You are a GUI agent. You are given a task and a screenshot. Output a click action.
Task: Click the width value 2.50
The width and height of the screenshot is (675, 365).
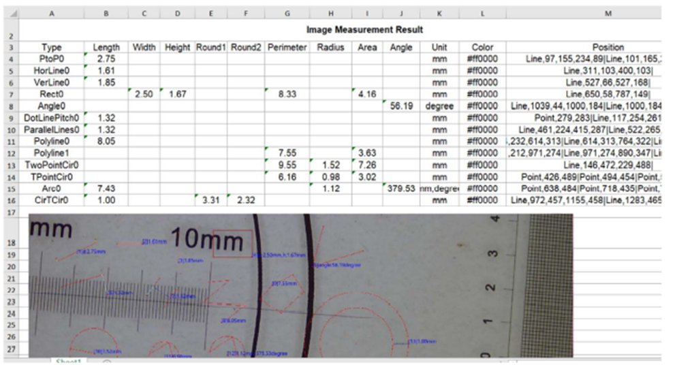pos(144,94)
